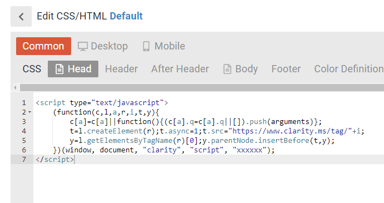Click line number 7 in the gutter

tap(24, 160)
